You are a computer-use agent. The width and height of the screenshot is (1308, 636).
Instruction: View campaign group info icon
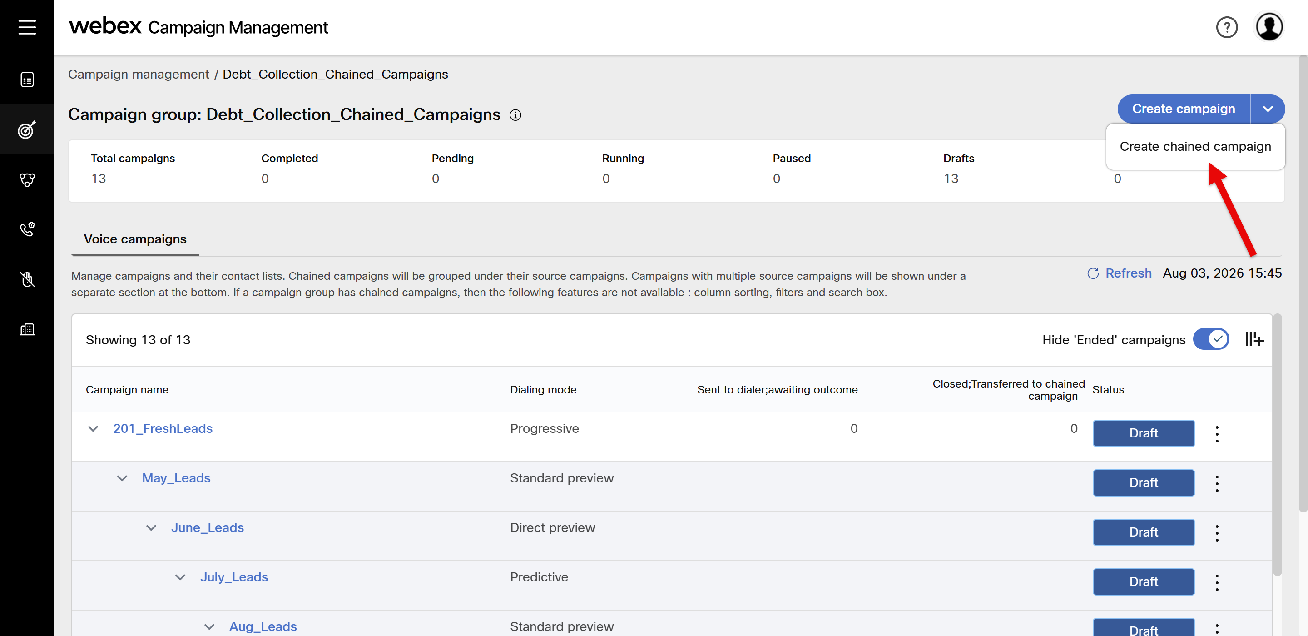click(515, 115)
